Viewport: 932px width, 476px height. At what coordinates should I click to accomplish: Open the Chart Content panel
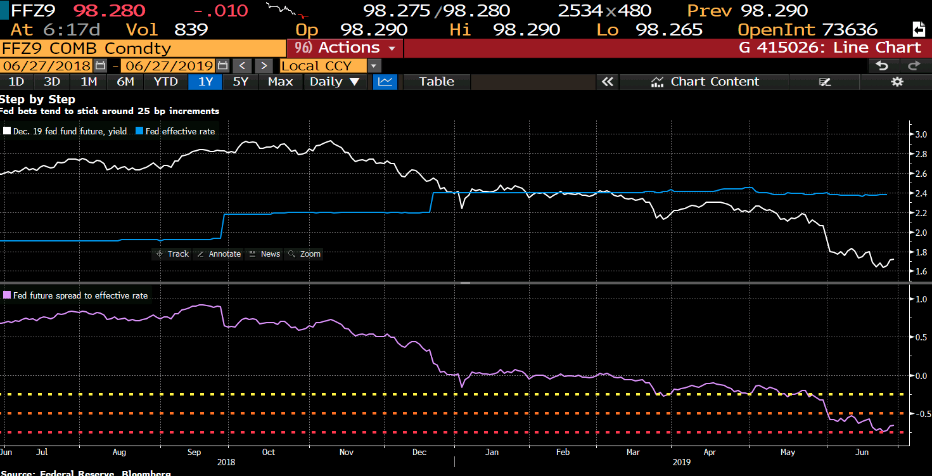click(705, 82)
